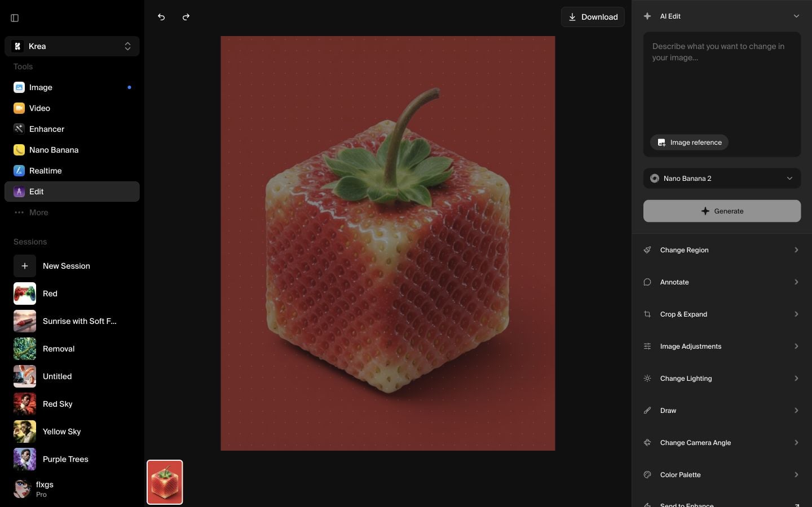The image size is (812, 507).
Task: Click the Image Adjustments sliders icon
Action: (x=647, y=346)
